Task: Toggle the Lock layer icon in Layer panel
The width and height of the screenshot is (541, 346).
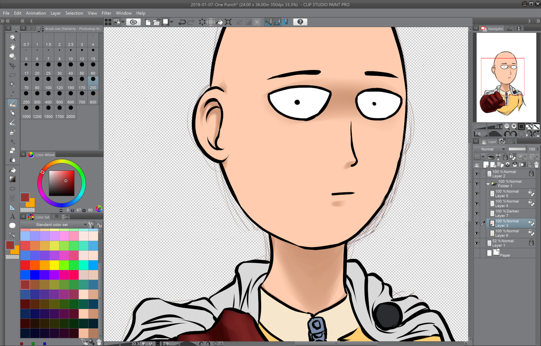Action: tap(505, 157)
